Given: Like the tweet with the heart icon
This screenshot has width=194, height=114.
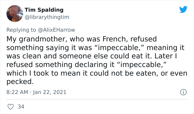Looking at the screenshot, I should tap(11, 106).
